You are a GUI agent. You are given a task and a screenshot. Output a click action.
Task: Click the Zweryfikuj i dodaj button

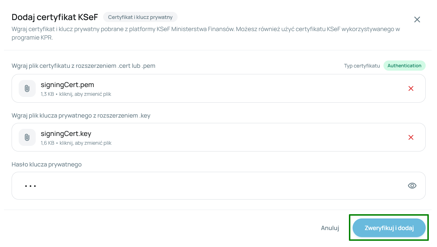(389, 228)
